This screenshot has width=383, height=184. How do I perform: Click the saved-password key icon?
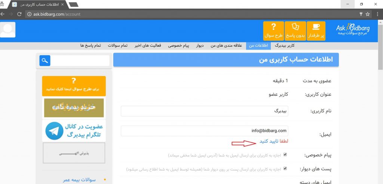(361, 14)
